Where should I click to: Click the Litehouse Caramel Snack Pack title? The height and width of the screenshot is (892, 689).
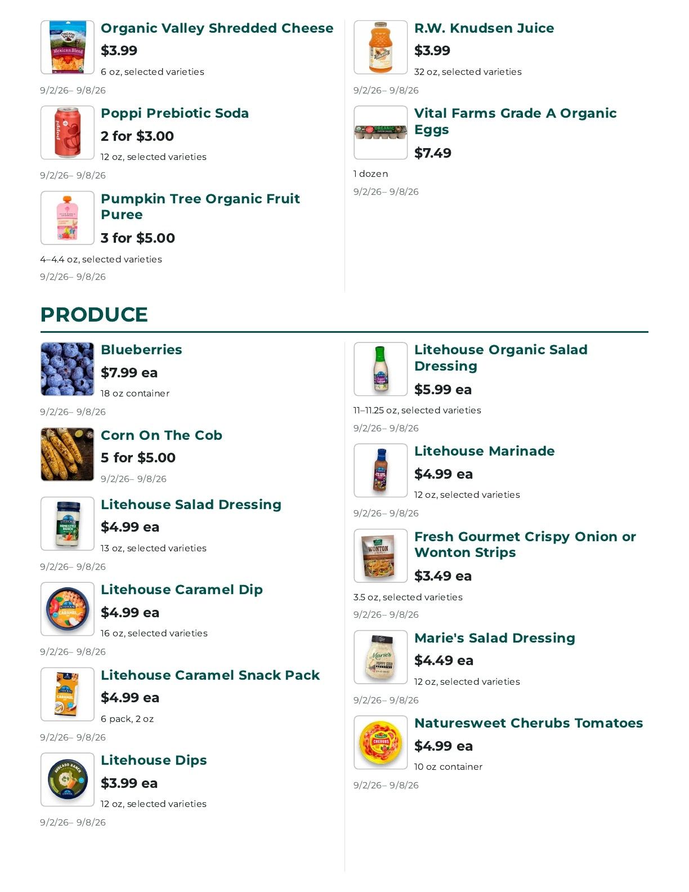click(210, 675)
